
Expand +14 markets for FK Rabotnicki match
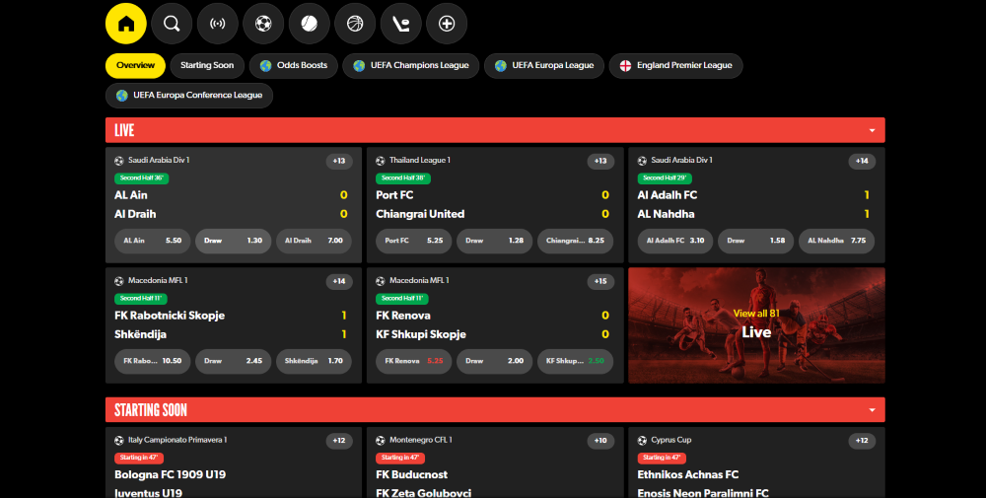point(339,281)
